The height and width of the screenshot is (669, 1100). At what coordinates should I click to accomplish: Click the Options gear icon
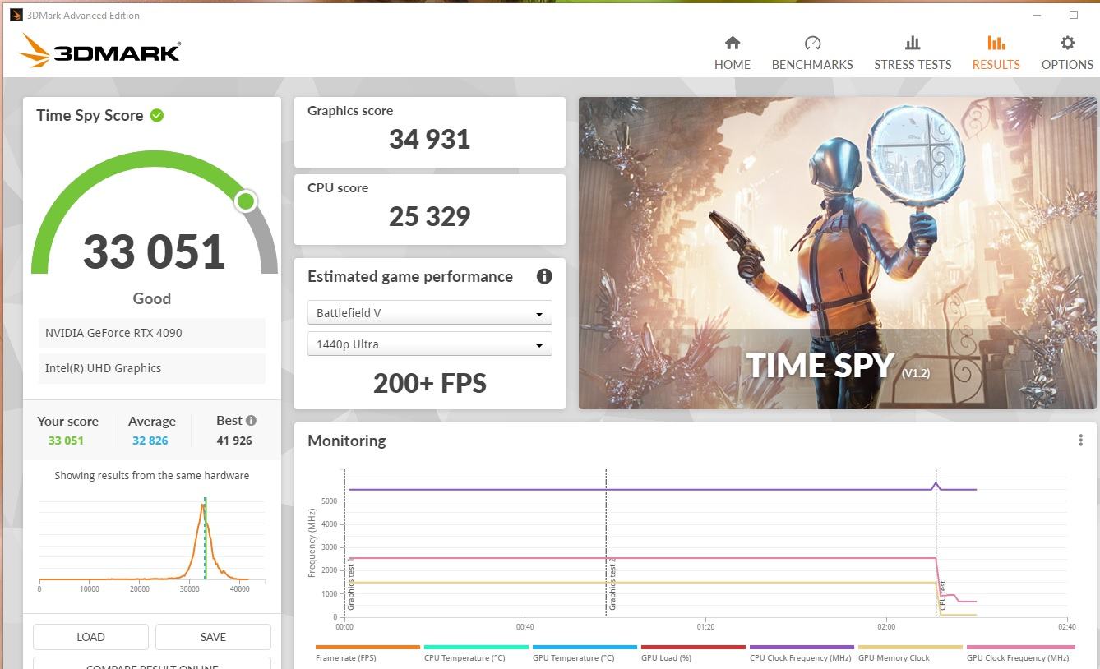(x=1067, y=43)
